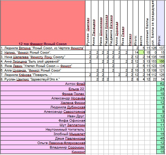166x155 pixels.
Task: Select the green cell with 62
Action: (161, 84)
